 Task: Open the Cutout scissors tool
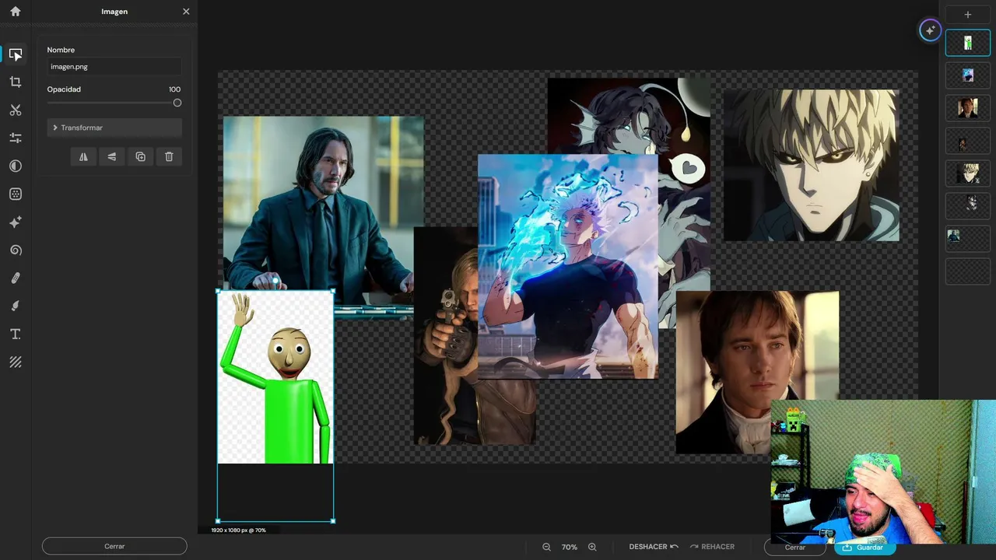tap(16, 110)
